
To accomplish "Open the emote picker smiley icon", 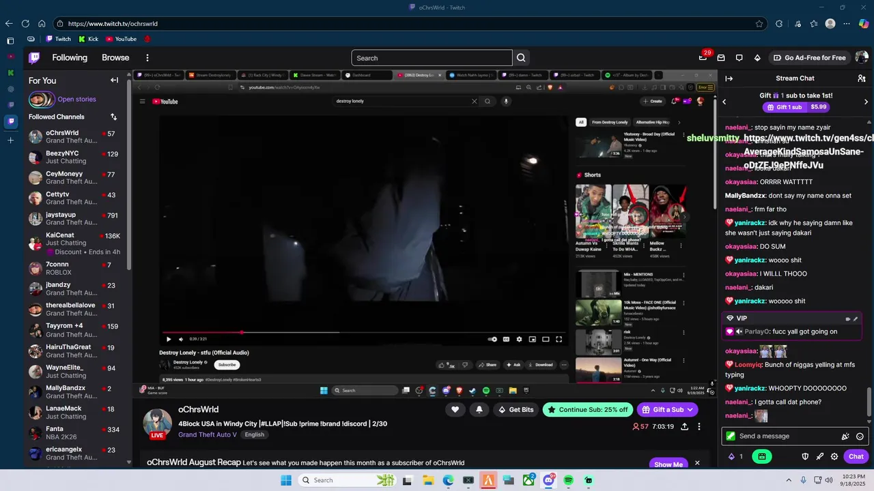I will 860,436.
